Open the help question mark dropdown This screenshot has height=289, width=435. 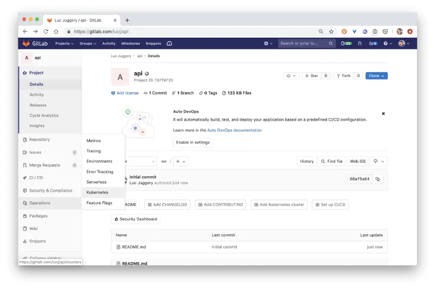(388, 44)
